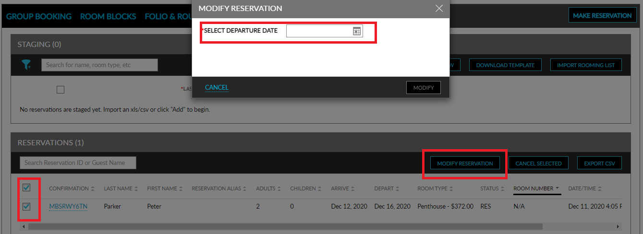Sort by Room Type column arrows
This screenshot has height=234, width=643.
pyautogui.click(x=450, y=189)
